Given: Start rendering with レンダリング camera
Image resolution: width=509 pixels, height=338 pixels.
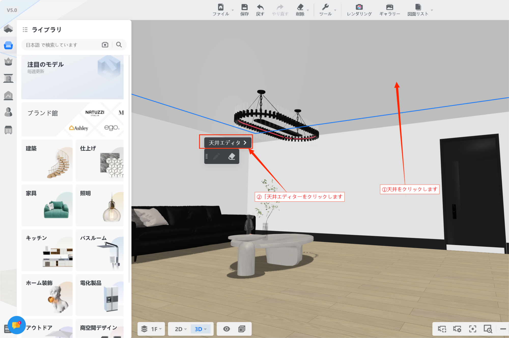Looking at the screenshot, I should 359,10.
